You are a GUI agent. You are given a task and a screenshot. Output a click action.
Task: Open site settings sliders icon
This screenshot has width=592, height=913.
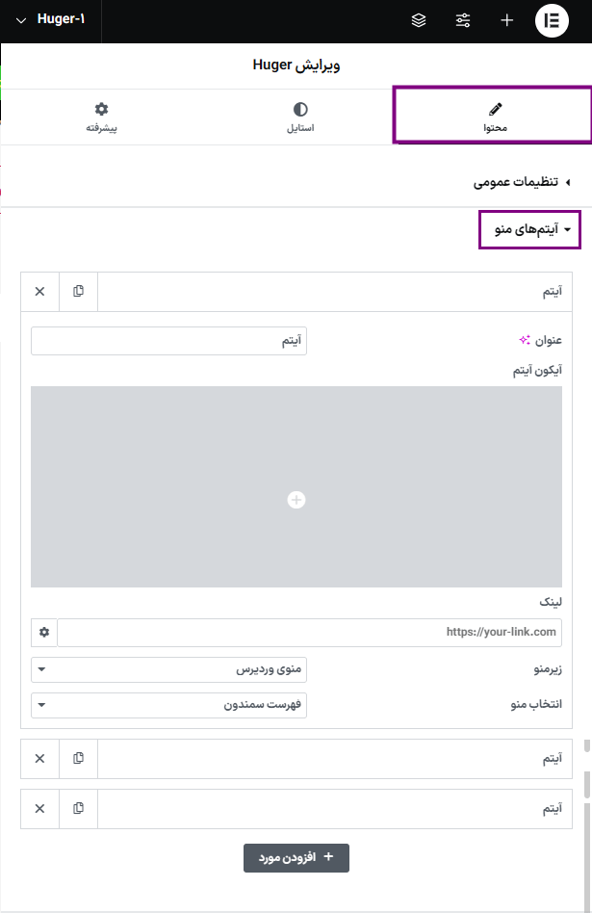point(463,20)
